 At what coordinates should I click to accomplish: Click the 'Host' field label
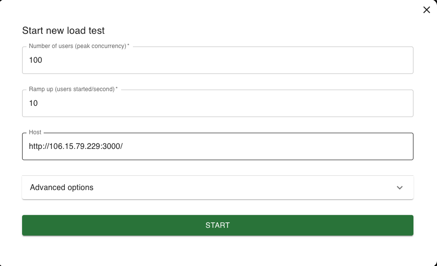coord(35,132)
